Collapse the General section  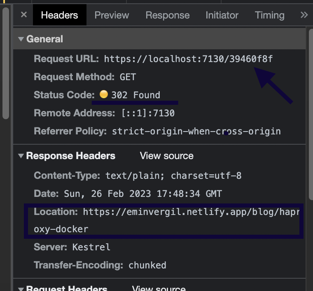[x=21, y=39]
